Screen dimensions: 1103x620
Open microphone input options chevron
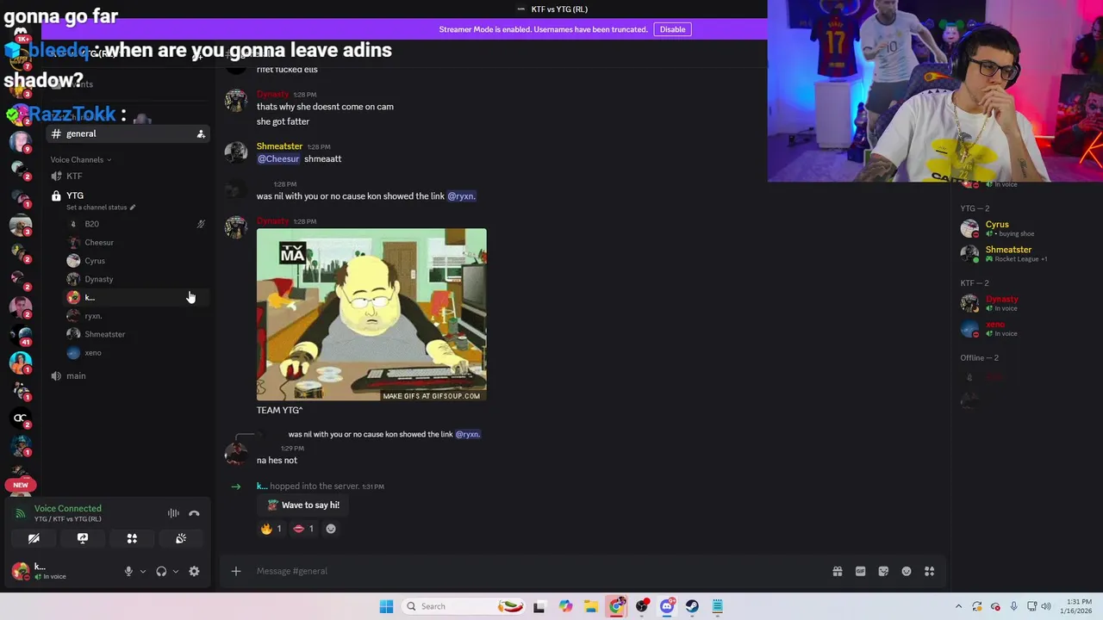[x=142, y=571]
